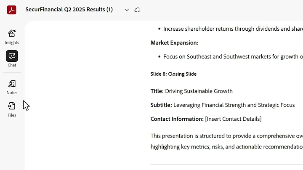Click the cloud sync status icon
Image resolution: width=303 pixels, height=170 pixels.
(x=137, y=10)
